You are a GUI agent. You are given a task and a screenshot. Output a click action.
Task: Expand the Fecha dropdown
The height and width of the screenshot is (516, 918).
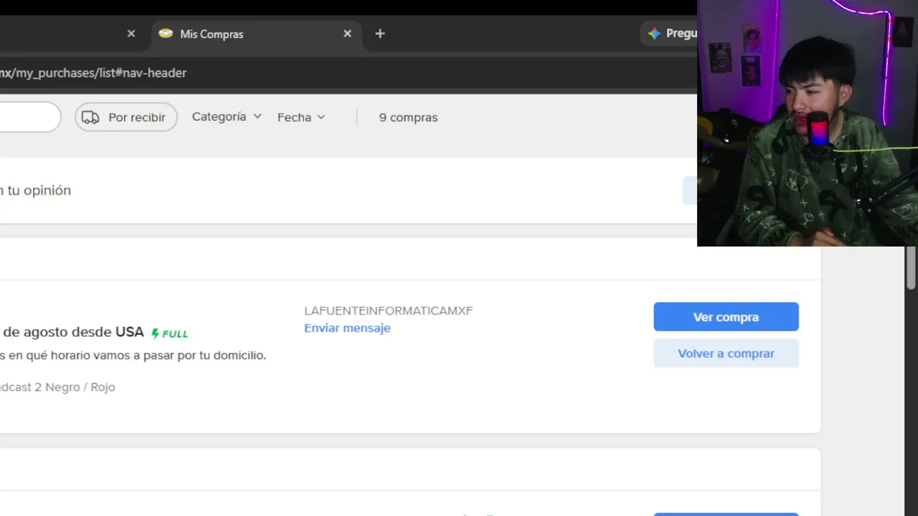click(301, 118)
